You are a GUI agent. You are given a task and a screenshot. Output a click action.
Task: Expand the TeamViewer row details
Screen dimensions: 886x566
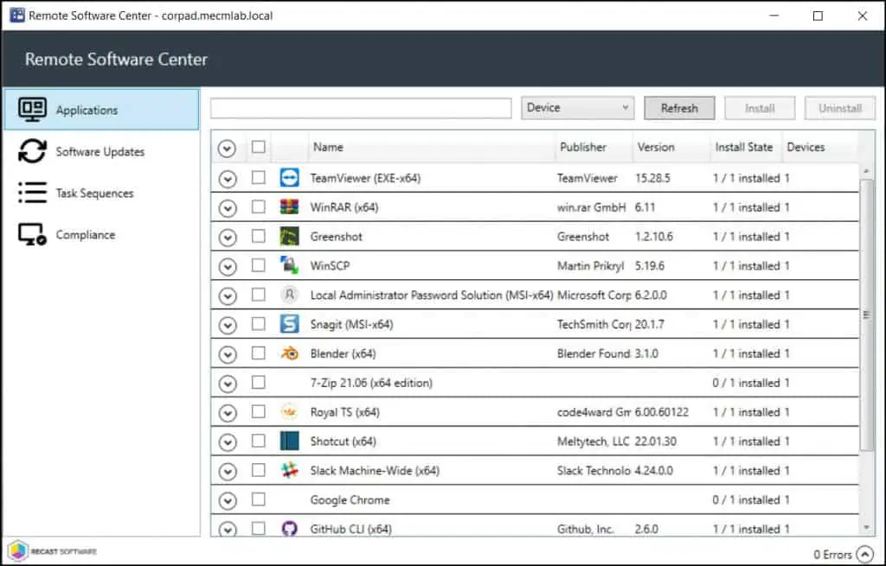click(228, 179)
